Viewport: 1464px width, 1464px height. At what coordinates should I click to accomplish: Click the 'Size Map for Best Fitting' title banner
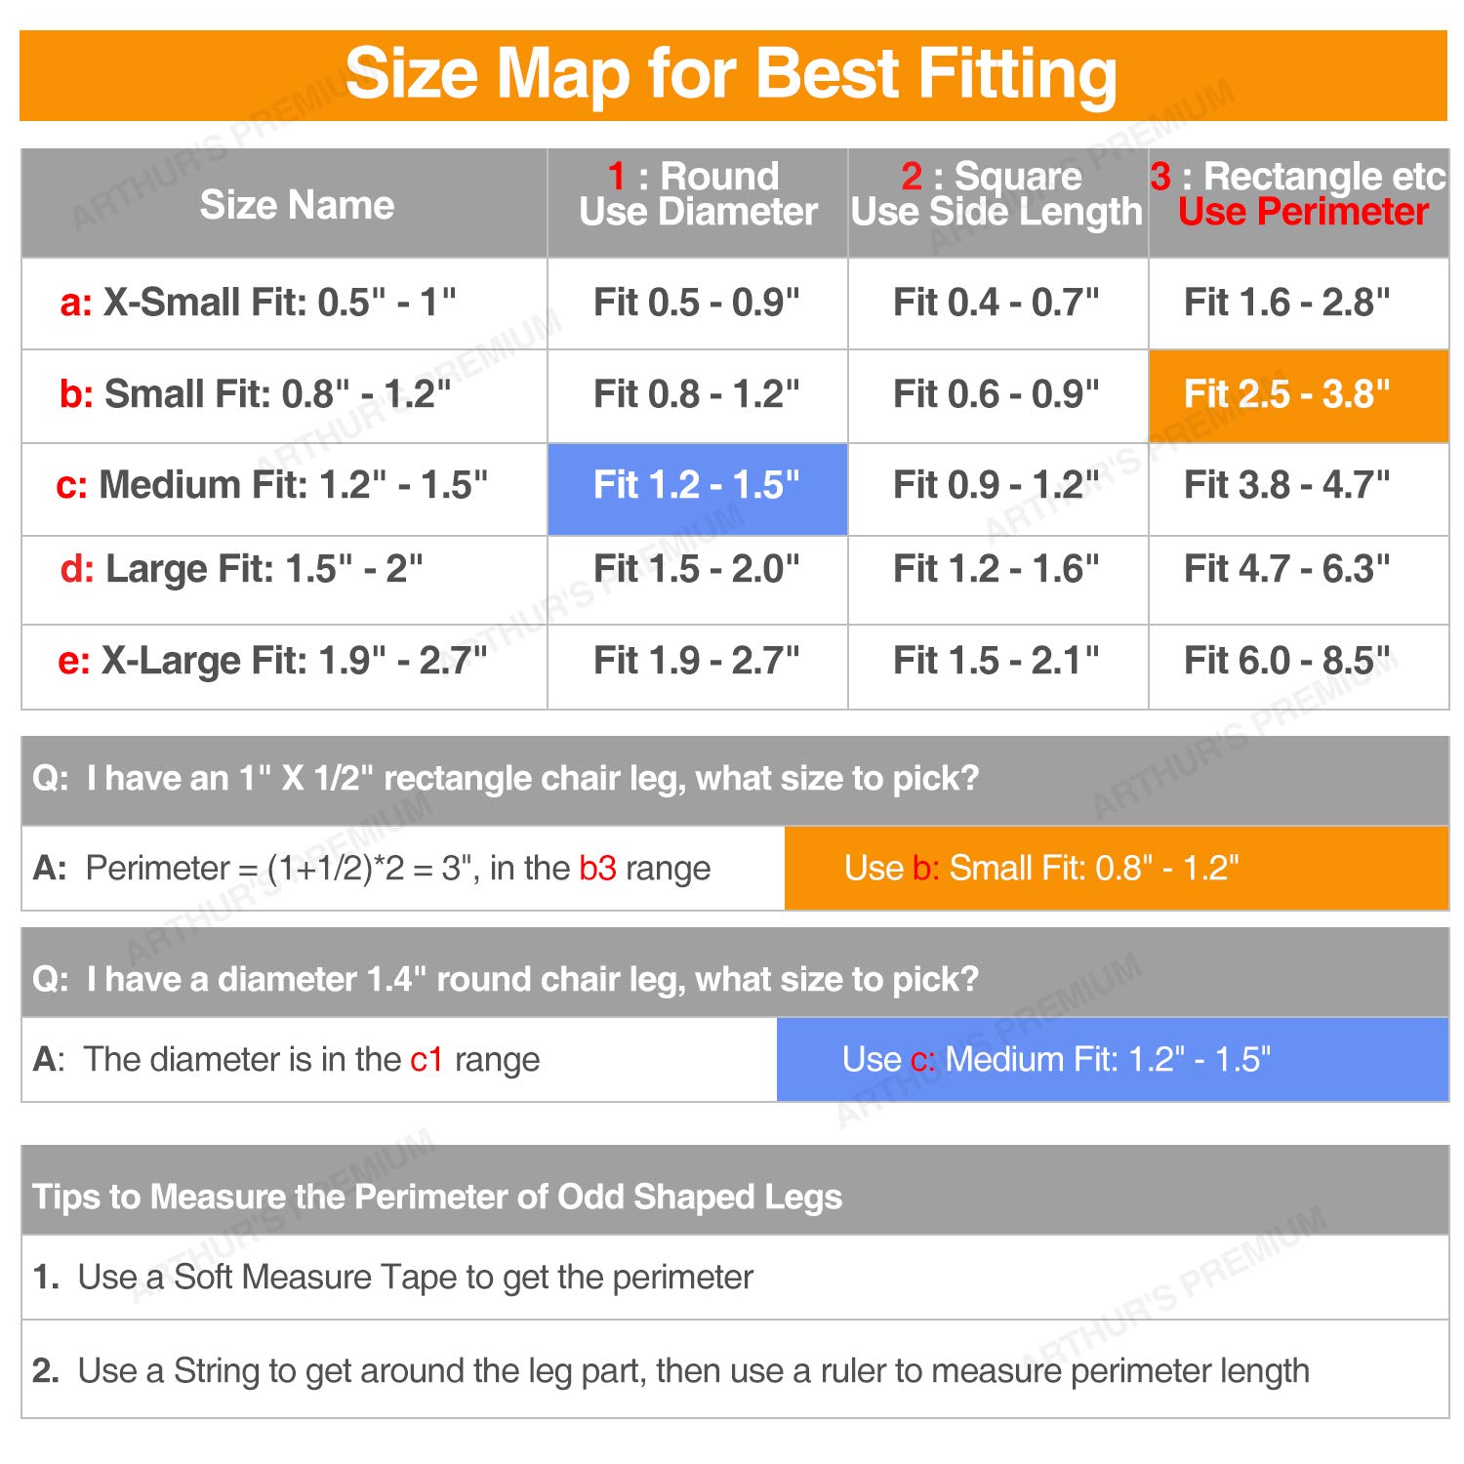point(733,75)
